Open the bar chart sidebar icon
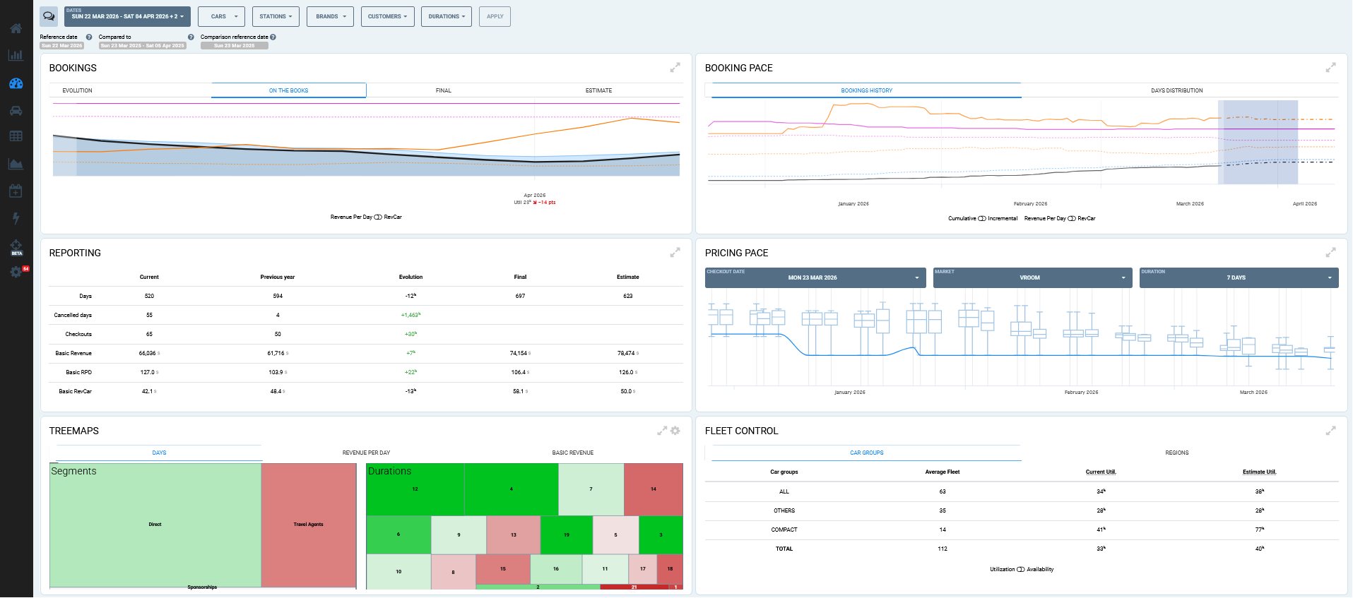Viewport: 1353px width, 598px height. click(x=16, y=55)
